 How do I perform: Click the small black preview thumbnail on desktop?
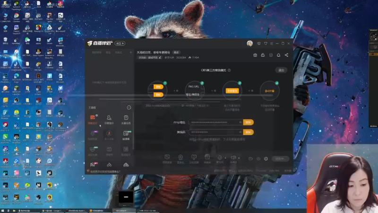point(126,197)
